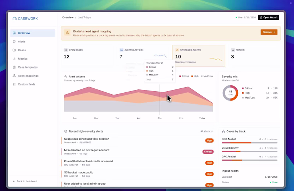This screenshot has height=191, width=294.
Task: Click the Critical legend swatch above the chart
Action: pyautogui.click(x=180, y=76)
